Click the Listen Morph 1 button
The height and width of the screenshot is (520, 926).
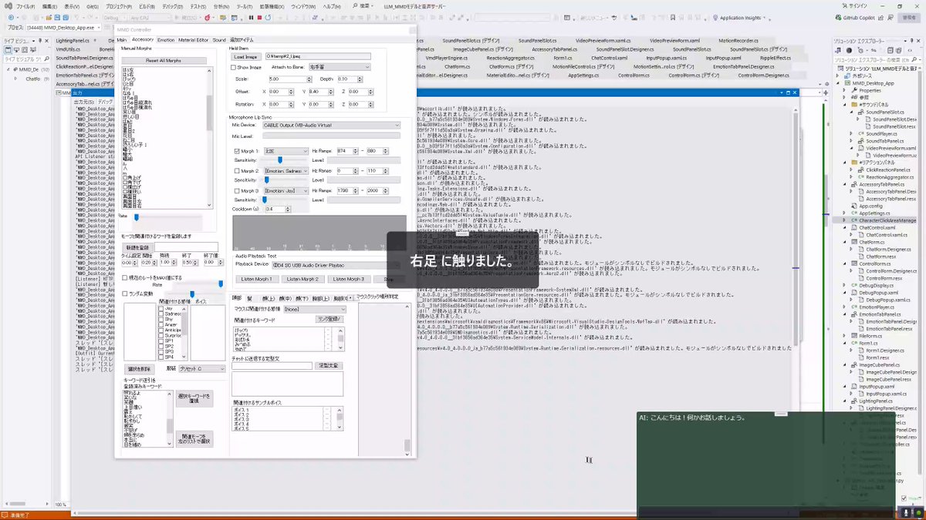(257, 279)
